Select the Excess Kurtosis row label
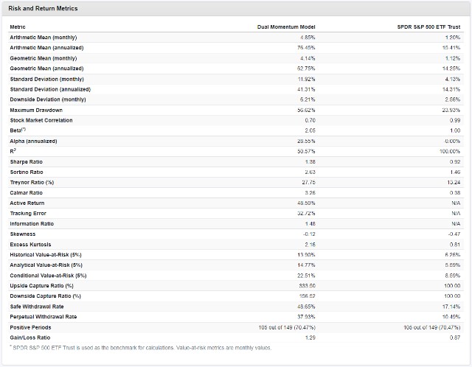Screen dimensions: 472x367 coord(30,245)
